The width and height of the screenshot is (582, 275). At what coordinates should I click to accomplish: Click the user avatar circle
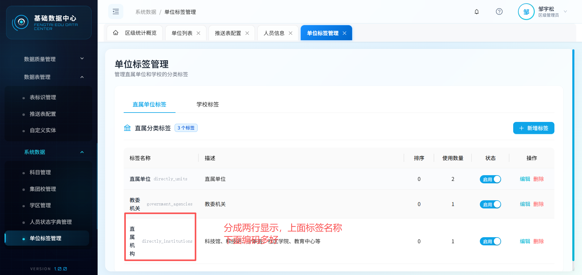[x=526, y=12]
